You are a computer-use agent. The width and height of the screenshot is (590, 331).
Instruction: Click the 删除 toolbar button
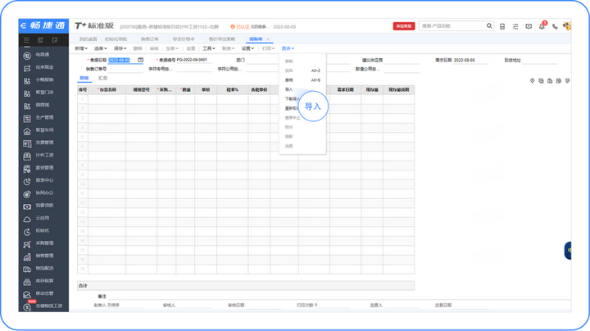click(x=138, y=48)
